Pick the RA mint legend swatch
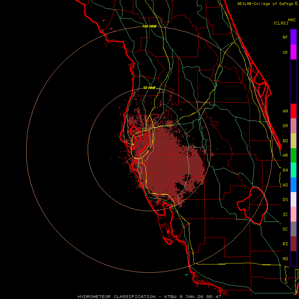The width and height of the screenshot is (299, 299). [293, 170]
